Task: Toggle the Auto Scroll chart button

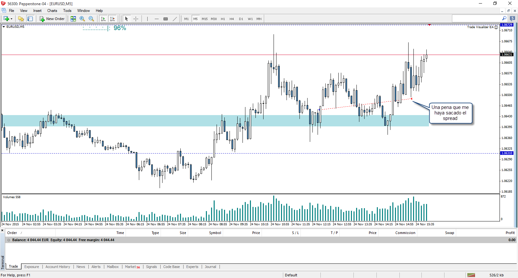Action: (x=103, y=19)
